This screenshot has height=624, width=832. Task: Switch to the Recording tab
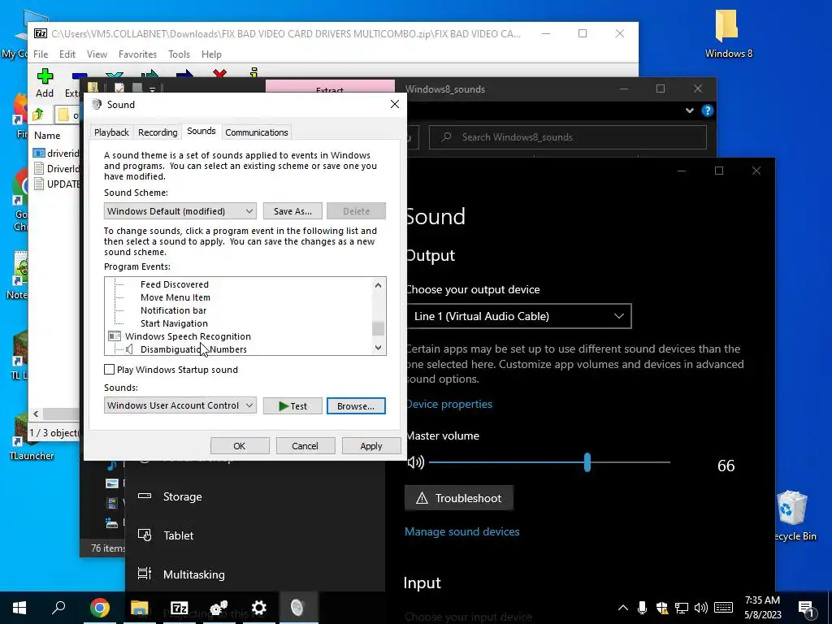coord(158,132)
